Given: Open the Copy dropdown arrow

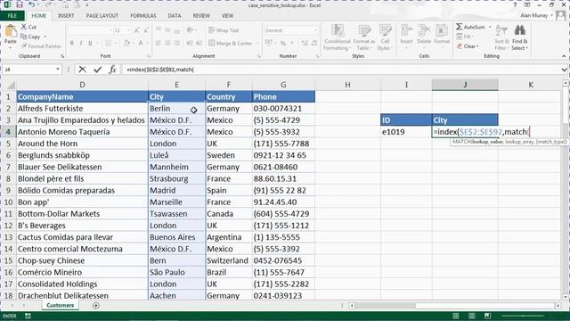Looking at the screenshot, I should pyautogui.click(x=45, y=37).
